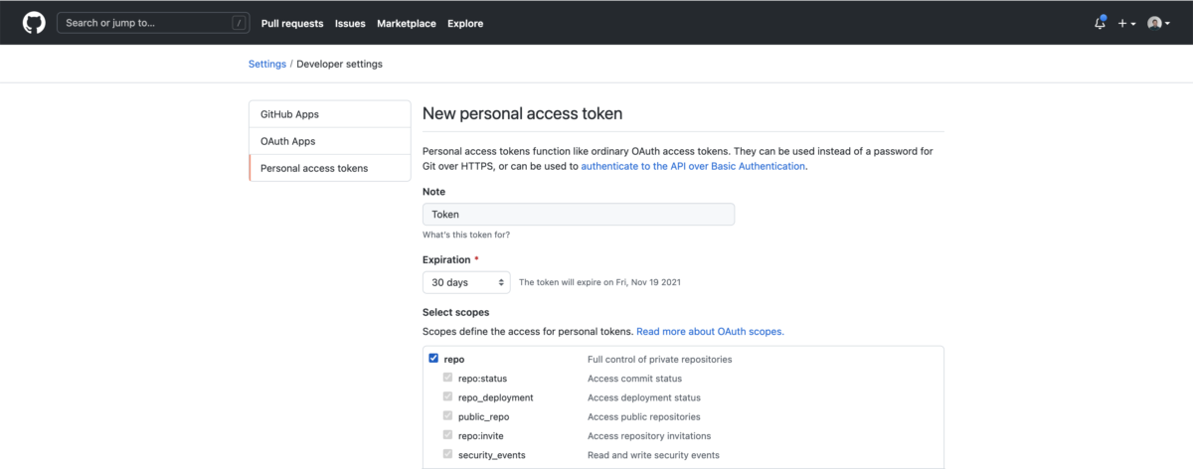Viewport: 1193px width, 469px height.
Task: Open Explore from the header
Action: (x=465, y=23)
